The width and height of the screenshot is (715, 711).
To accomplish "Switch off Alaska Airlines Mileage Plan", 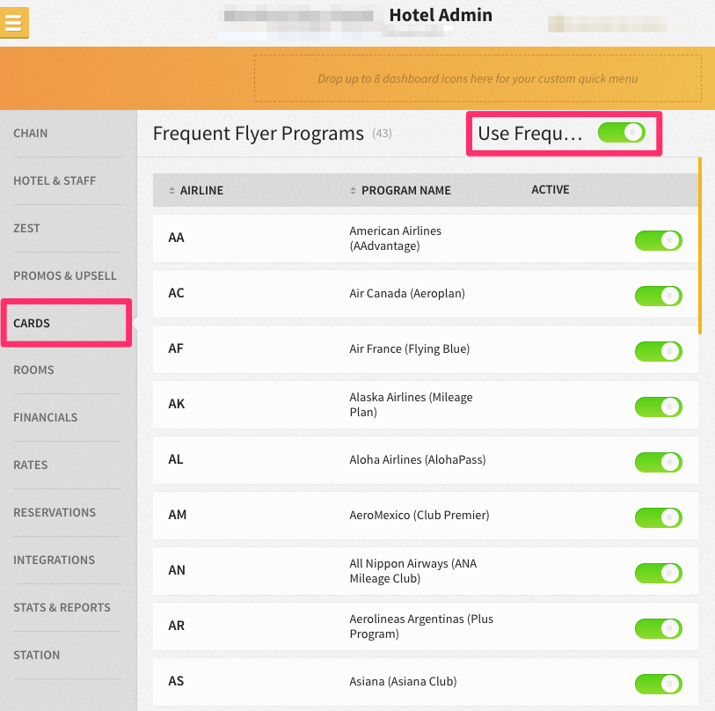I will (659, 407).
